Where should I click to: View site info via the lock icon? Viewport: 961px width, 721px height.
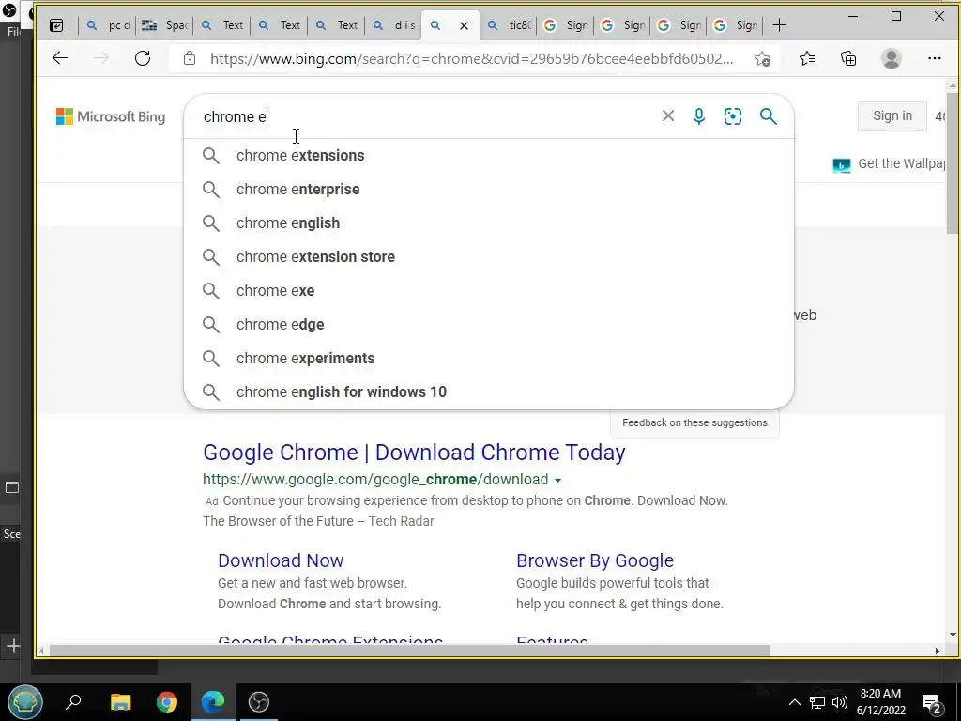[x=190, y=58]
